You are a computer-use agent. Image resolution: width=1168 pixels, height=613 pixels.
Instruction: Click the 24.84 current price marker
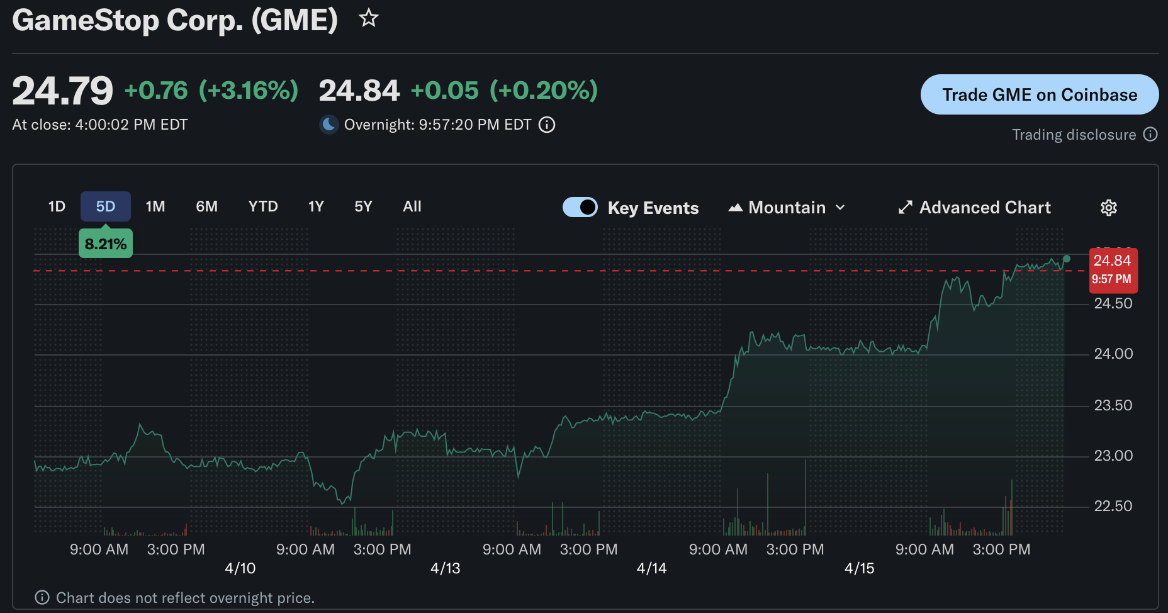pos(1113,270)
